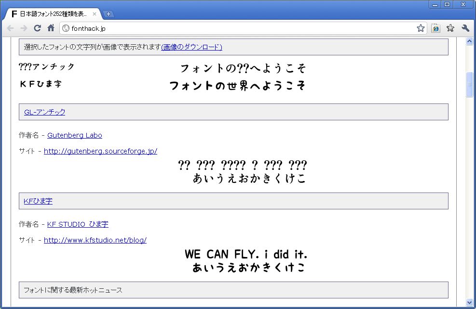This screenshot has width=476, height=309.
Task: Open the GL-アンチック font link
Action: point(44,112)
